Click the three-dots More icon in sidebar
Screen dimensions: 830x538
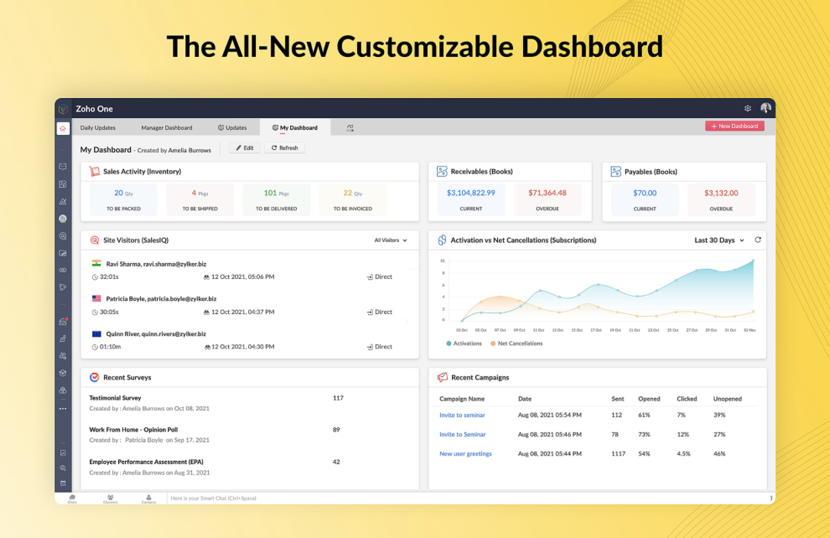[x=63, y=408]
